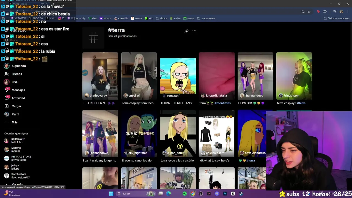
Task: Click 'El evento canonico de' caption
Action: click(x=136, y=161)
